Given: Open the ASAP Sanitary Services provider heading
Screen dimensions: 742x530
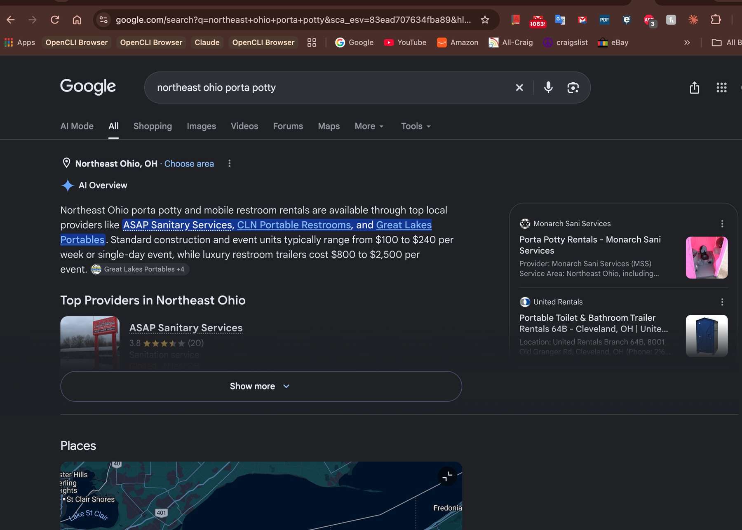Looking at the screenshot, I should coord(186,328).
